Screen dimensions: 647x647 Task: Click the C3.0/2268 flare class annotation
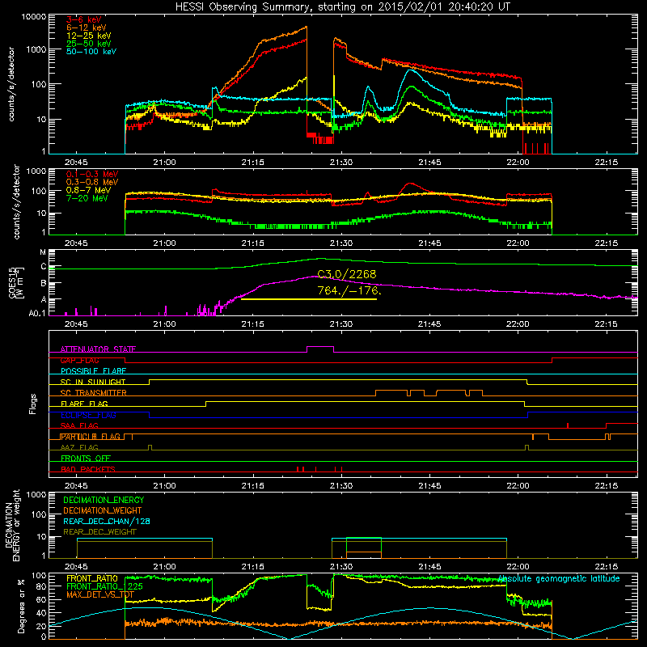coord(347,274)
